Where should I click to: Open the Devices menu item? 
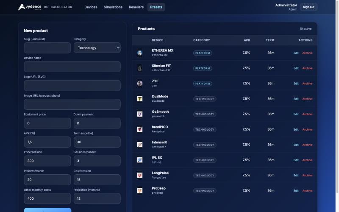(x=91, y=7)
